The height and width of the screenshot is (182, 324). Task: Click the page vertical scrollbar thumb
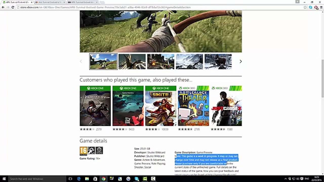[322, 78]
